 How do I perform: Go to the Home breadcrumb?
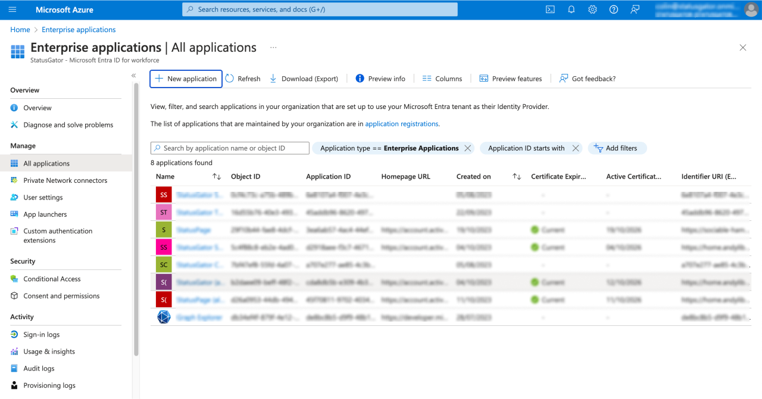(20, 30)
